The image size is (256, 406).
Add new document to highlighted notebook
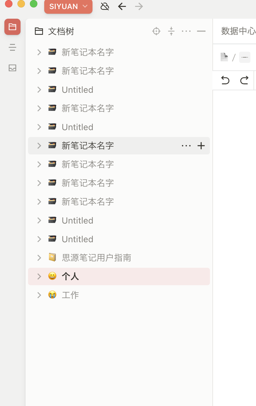pyautogui.click(x=201, y=146)
